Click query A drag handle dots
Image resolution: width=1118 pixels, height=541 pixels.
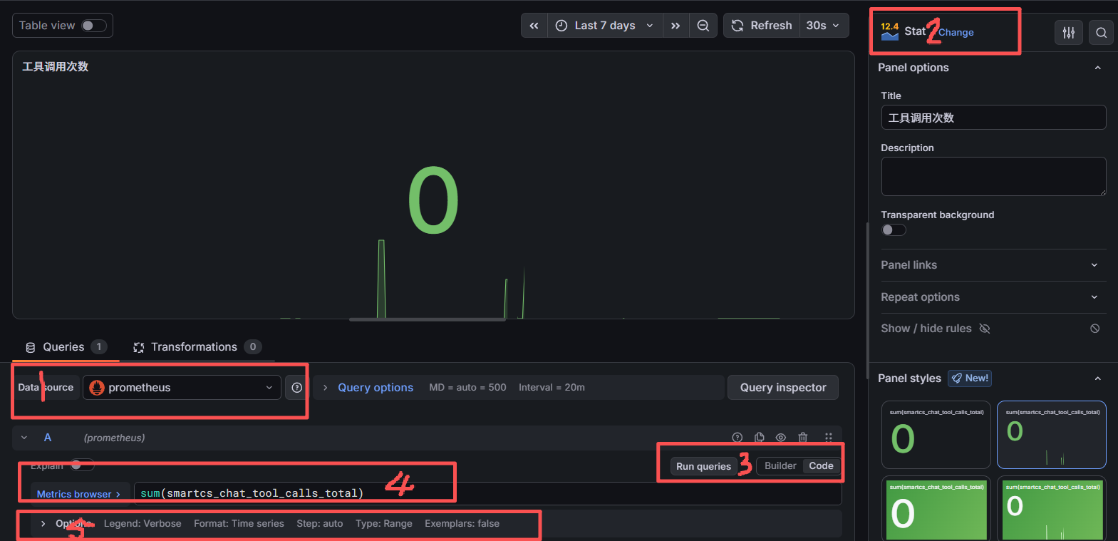pyautogui.click(x=829, y=438)
